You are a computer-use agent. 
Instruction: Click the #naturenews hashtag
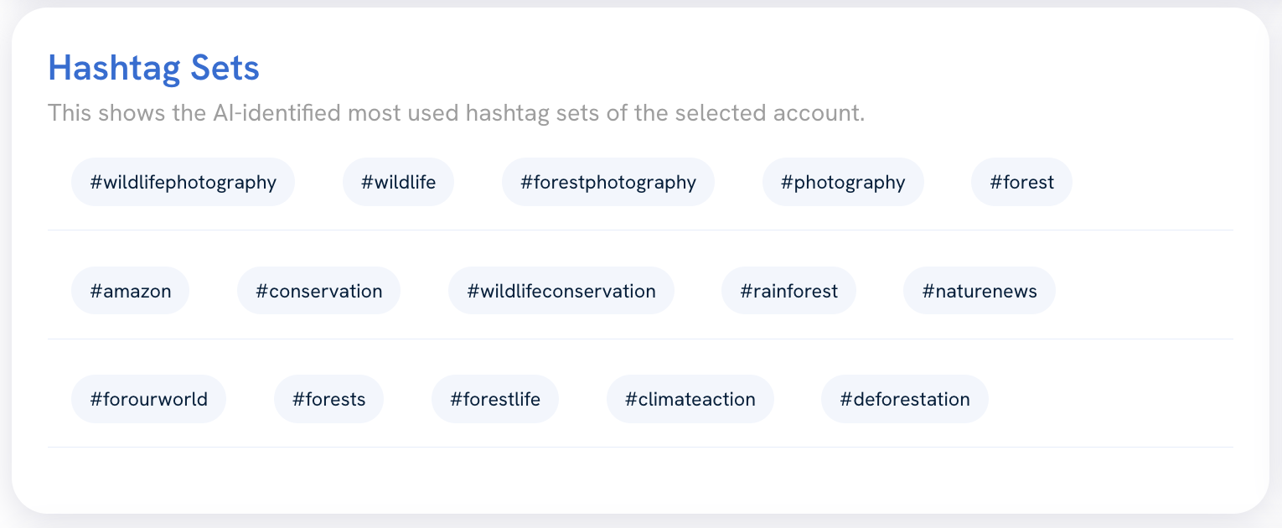pyautogui.click(x=979, y=290)
